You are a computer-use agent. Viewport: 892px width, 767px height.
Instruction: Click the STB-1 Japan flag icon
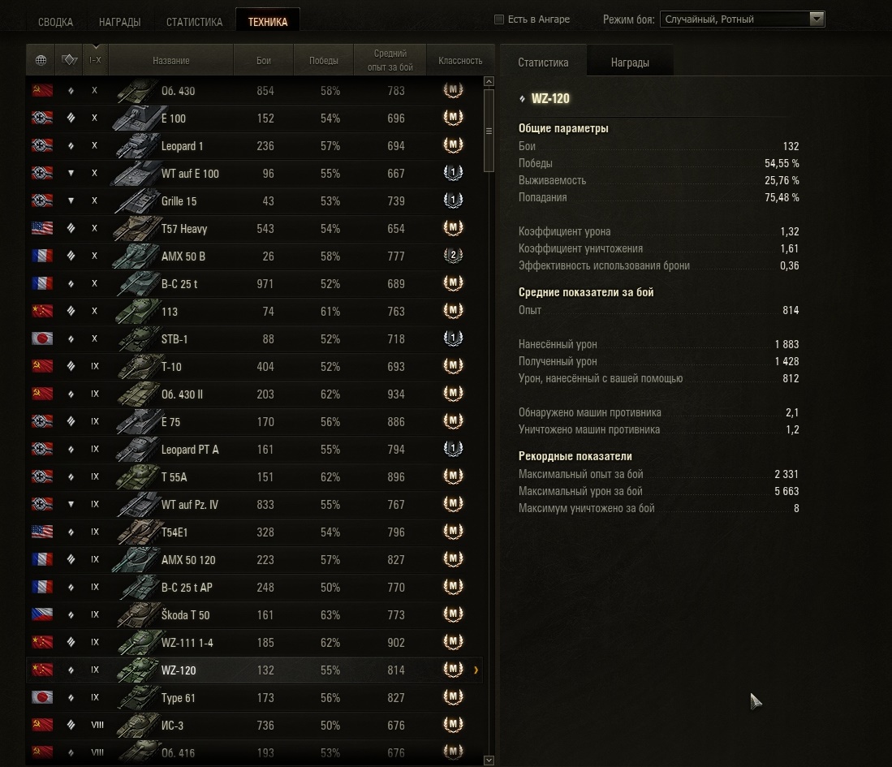click(42, 338)
